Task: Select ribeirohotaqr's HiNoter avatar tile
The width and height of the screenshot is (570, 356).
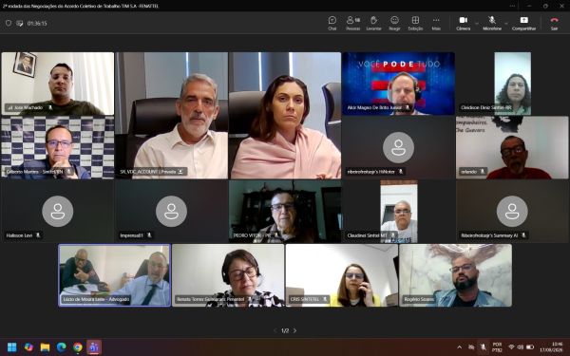Action: [x=398, y=147]
